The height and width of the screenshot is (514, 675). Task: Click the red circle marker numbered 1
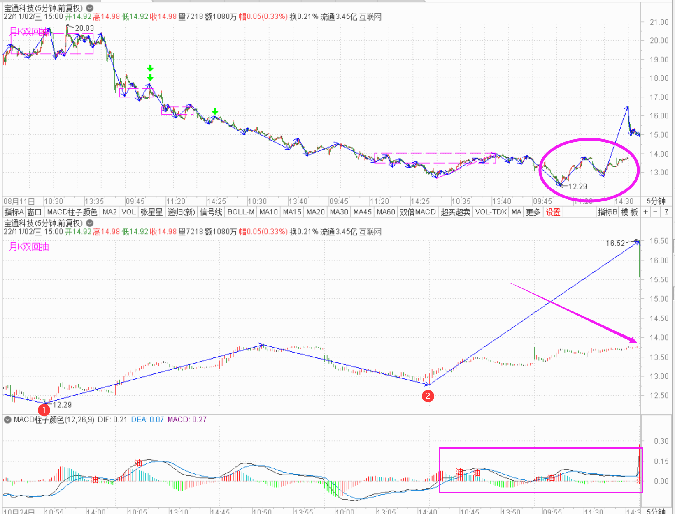pyautogui.click(x=44, y=410)
